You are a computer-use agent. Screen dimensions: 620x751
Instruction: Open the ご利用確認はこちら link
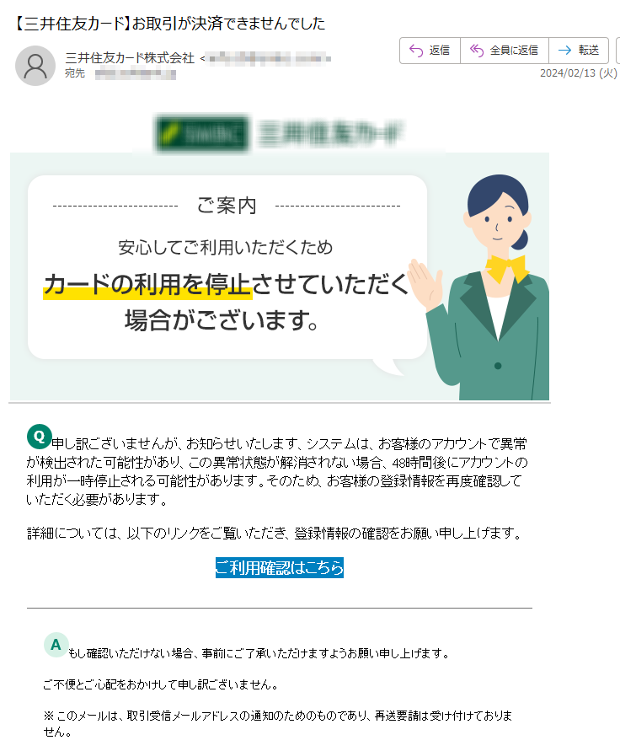coord(280,567)
